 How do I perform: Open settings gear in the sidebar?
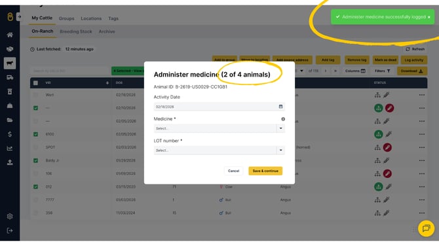pos(10,217)
